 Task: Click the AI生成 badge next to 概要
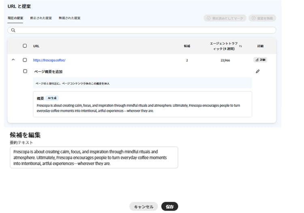click(x=52, y=98)
